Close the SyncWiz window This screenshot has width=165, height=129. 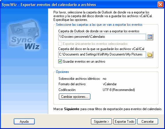click(160, 5)
